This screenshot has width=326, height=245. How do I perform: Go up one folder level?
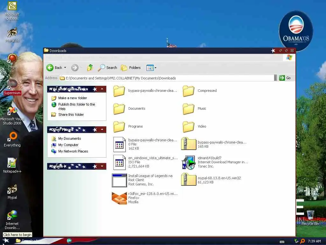pyautogui.click(x=90, y=68)
